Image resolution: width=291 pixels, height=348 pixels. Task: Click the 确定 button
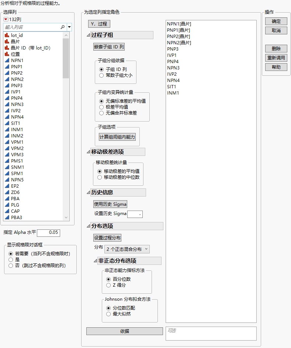click(x=276, y=21)
